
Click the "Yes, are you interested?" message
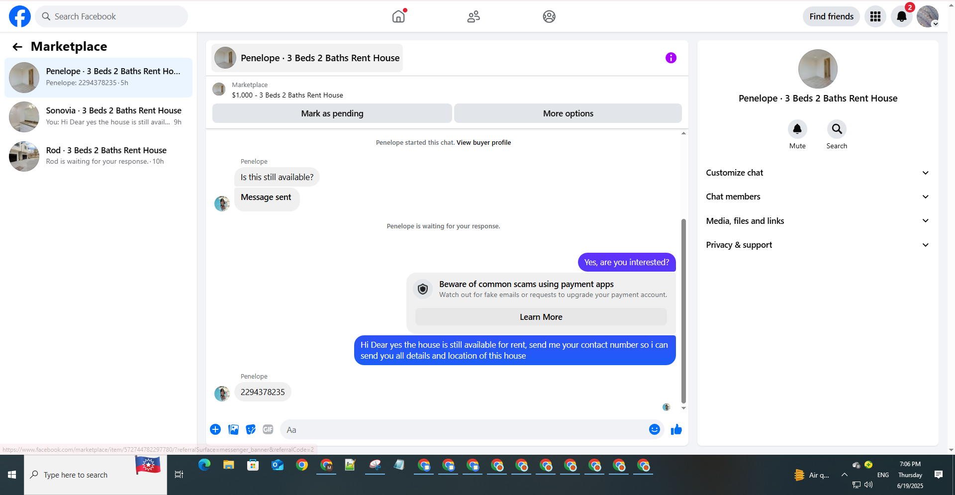[x=627, y=262]
